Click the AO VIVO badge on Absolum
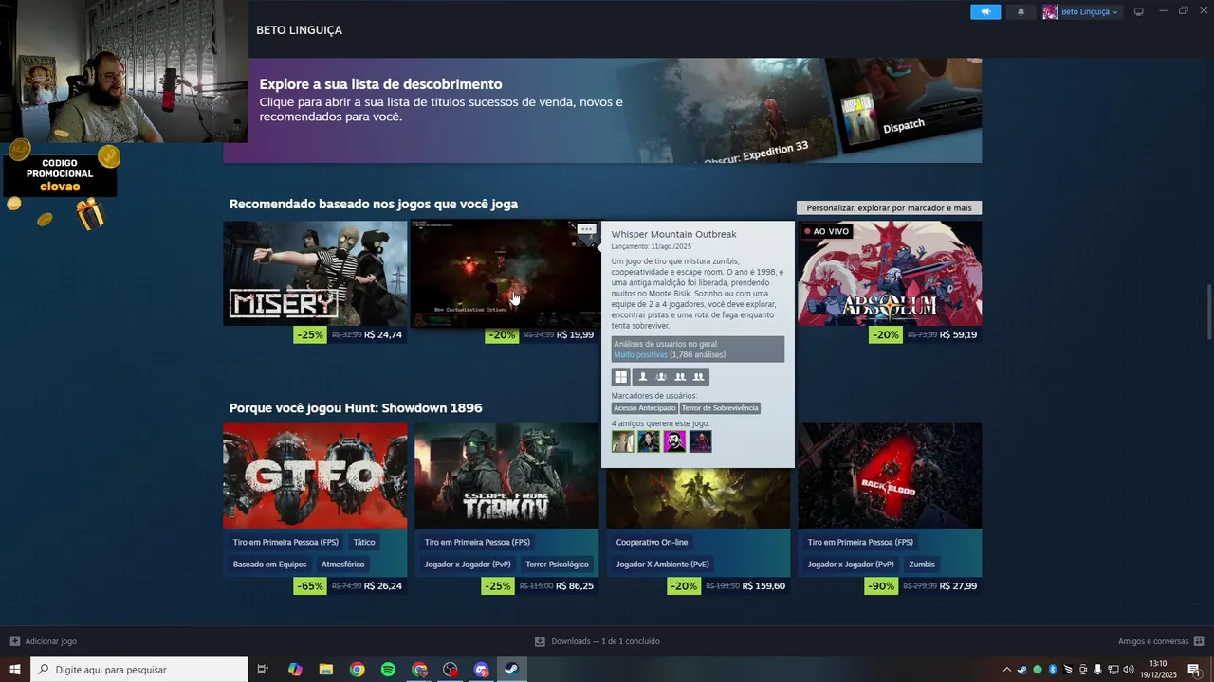 coord(827,231)
